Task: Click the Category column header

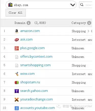Action: coord(79,23)
